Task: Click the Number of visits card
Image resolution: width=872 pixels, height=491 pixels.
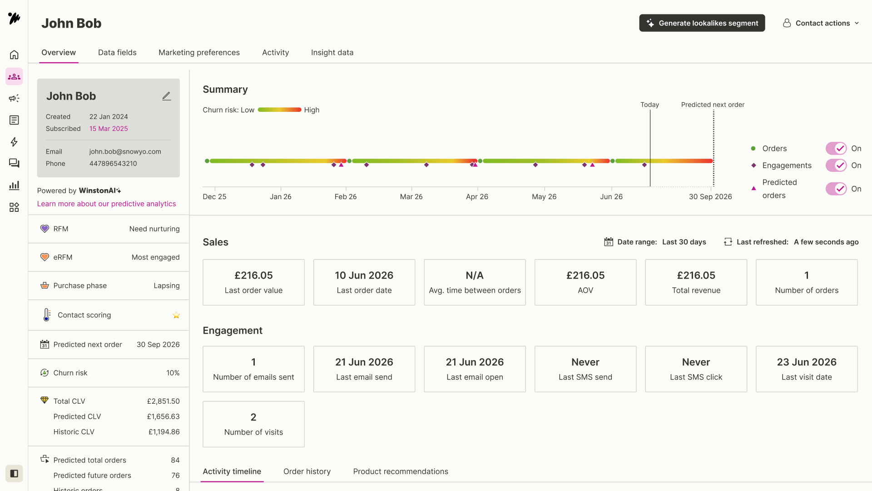Action: point(253,424)
